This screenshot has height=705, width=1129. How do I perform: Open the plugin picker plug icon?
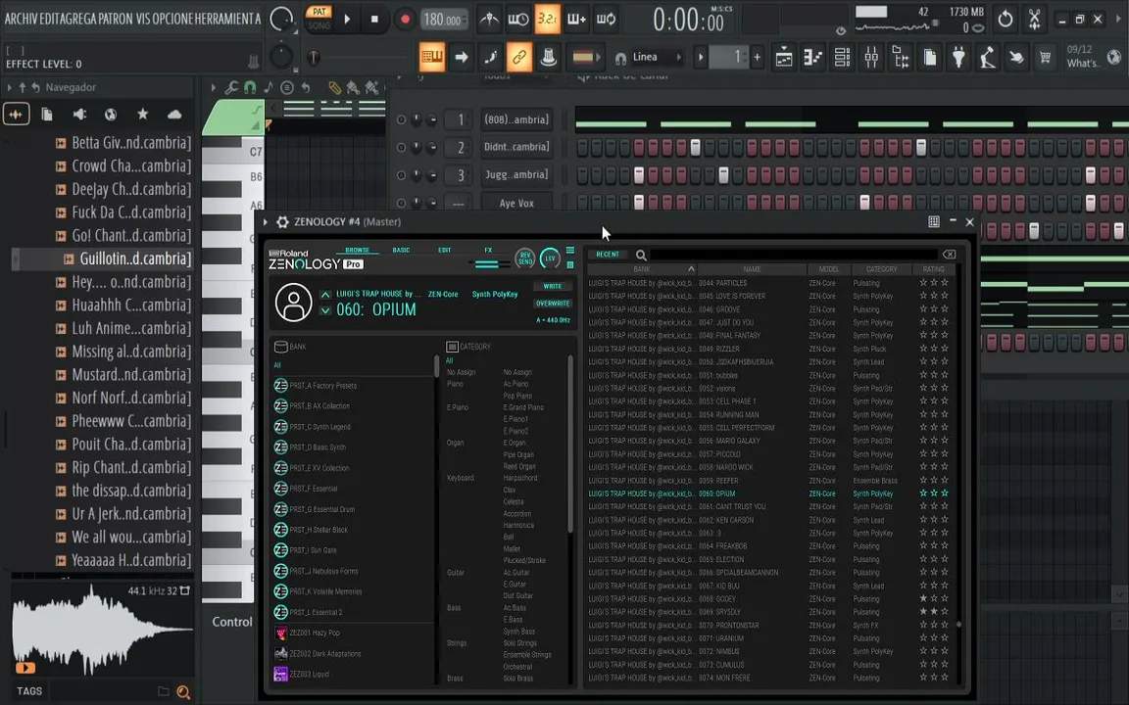(x=959, y=58)
